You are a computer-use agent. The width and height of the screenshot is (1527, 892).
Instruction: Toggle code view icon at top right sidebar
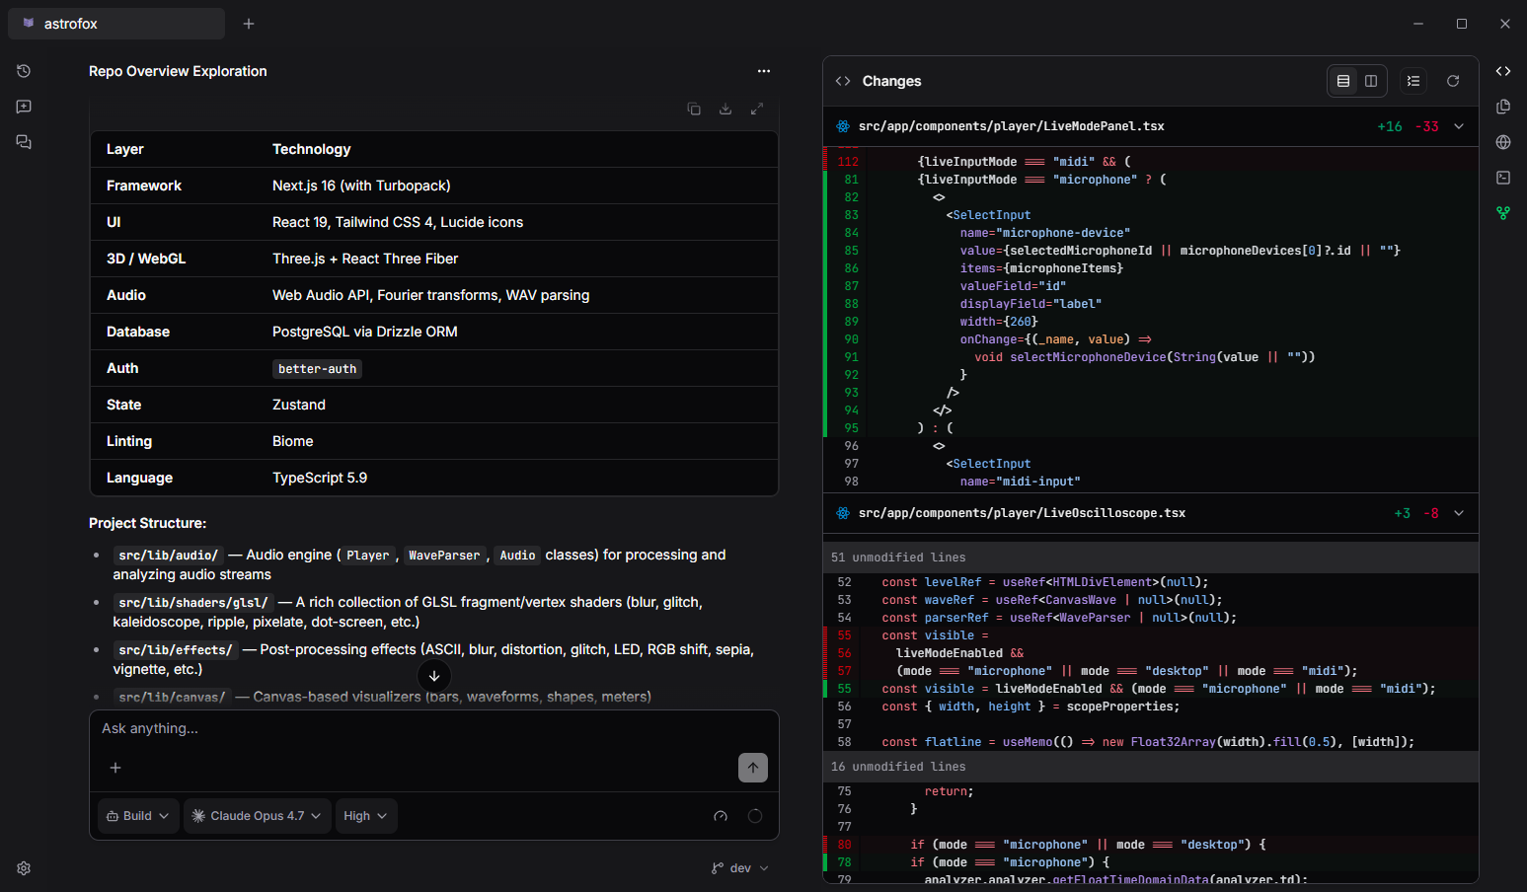pyautogui.click(x=1503, y=71)
